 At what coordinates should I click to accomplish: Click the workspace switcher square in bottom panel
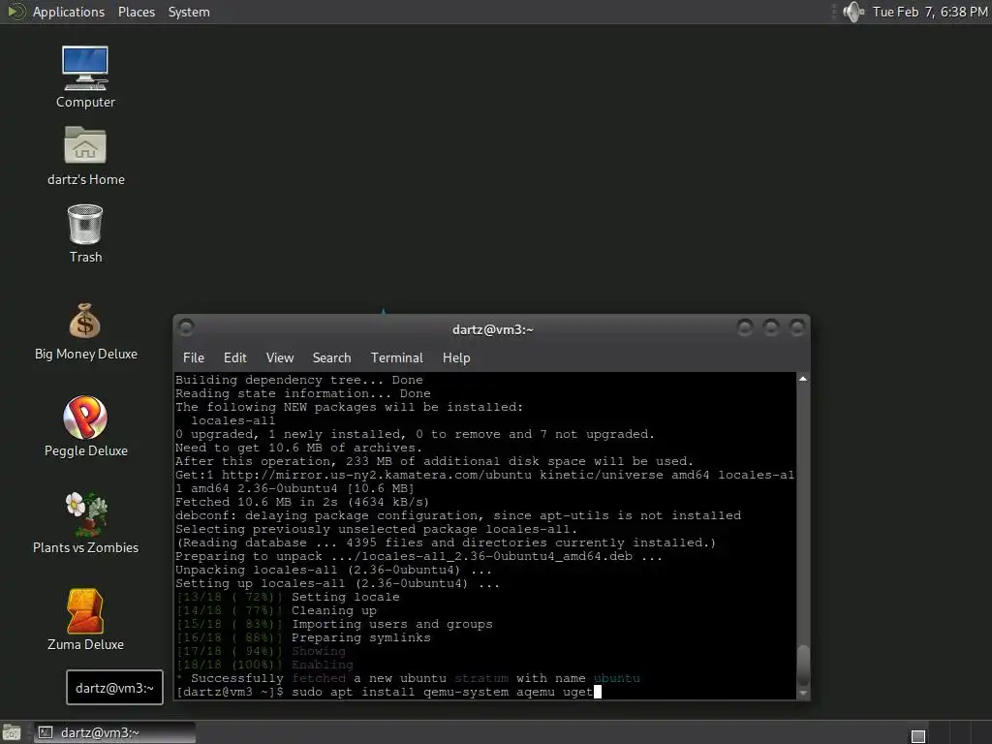coord(918,736)
